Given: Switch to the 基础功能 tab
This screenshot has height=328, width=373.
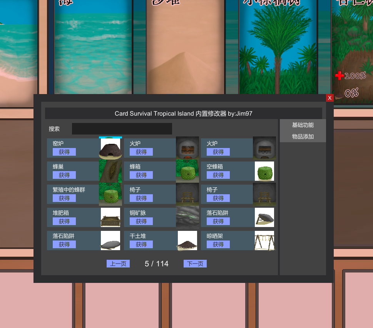Looking at the screenshot, I should click(303, 125).
